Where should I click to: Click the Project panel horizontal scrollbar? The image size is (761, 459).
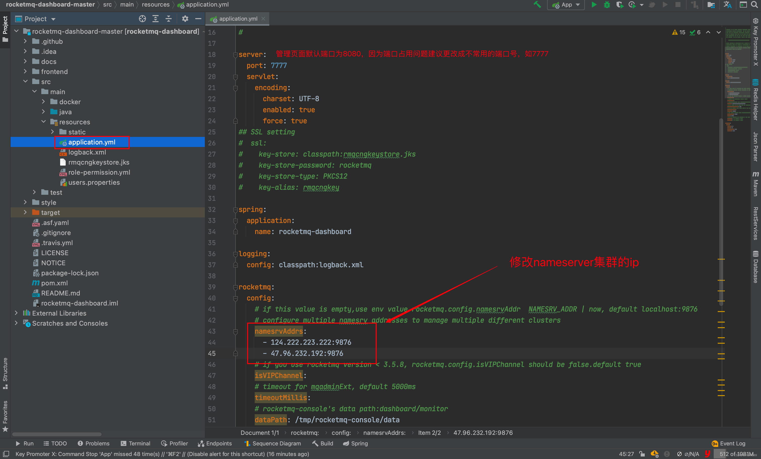[57, 434]
